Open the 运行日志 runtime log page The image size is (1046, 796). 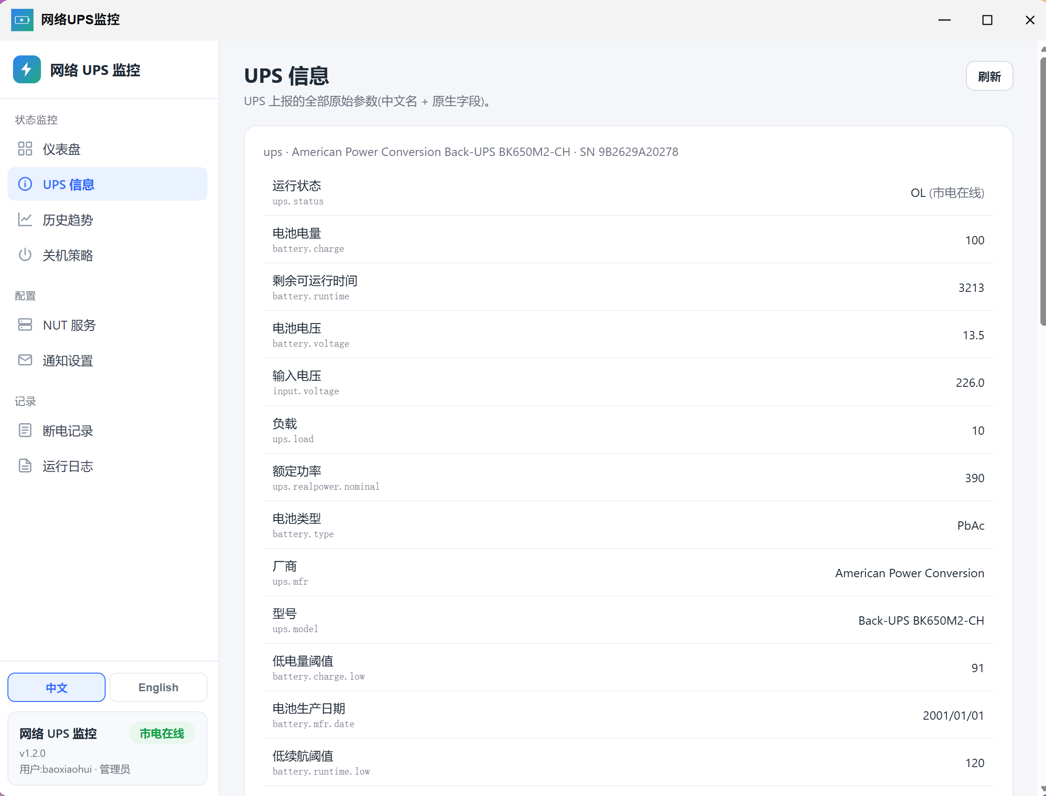[x=107, y=466]
